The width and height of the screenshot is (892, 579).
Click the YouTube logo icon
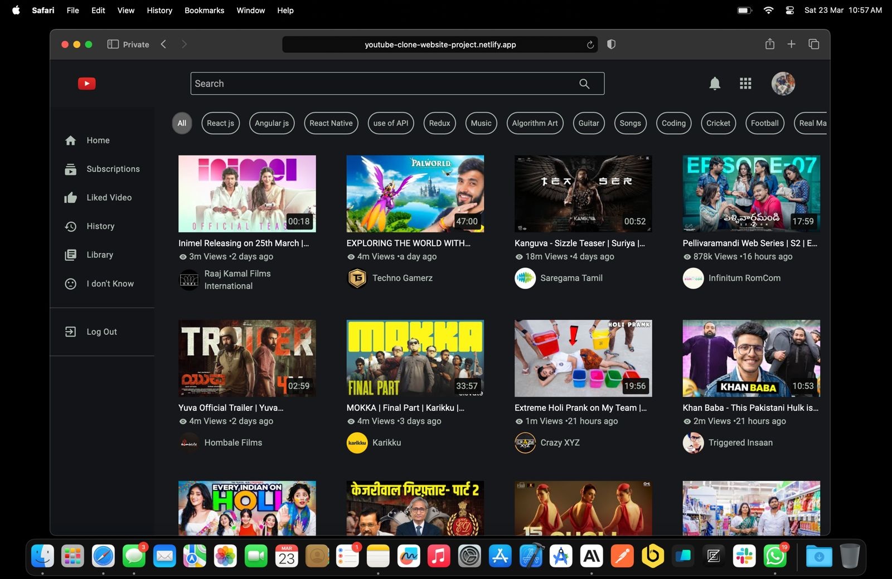click(x=86, y=84)
